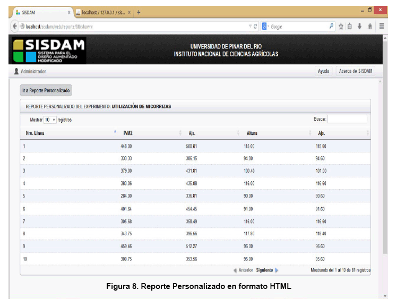Image resolution: width=397 pixels, height=306 pixels.
Task: Go to next page with Siguiente
Action: pyautogui.click(x=264, y=270)
